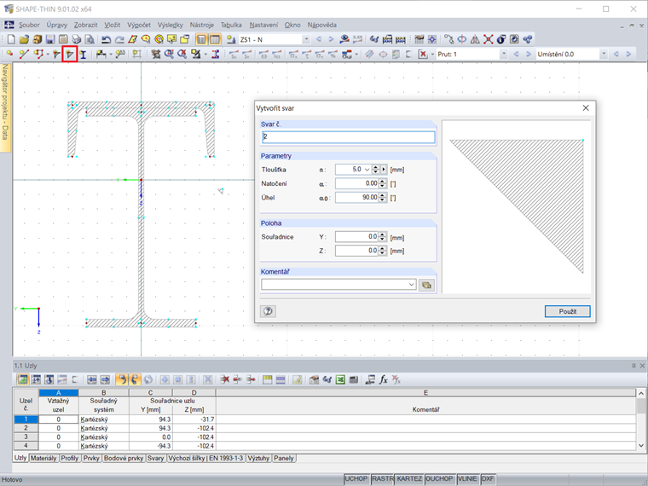Switch to the Panely tab
648x486 pixels.
point(283,458)
